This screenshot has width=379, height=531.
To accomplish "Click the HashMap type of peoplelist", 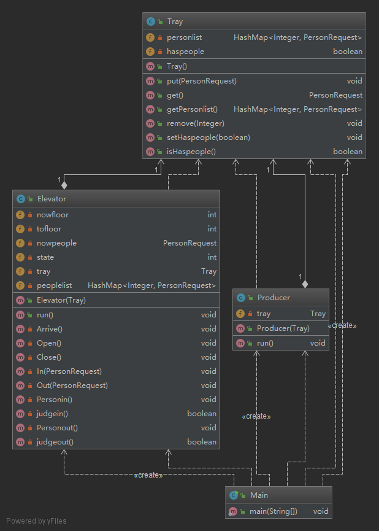I will click(x=151, y=285).
